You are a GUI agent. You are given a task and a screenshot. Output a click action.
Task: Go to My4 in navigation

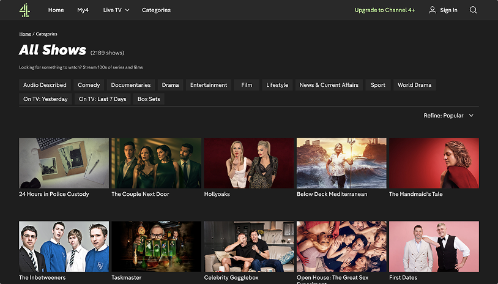tap(83, 10)
